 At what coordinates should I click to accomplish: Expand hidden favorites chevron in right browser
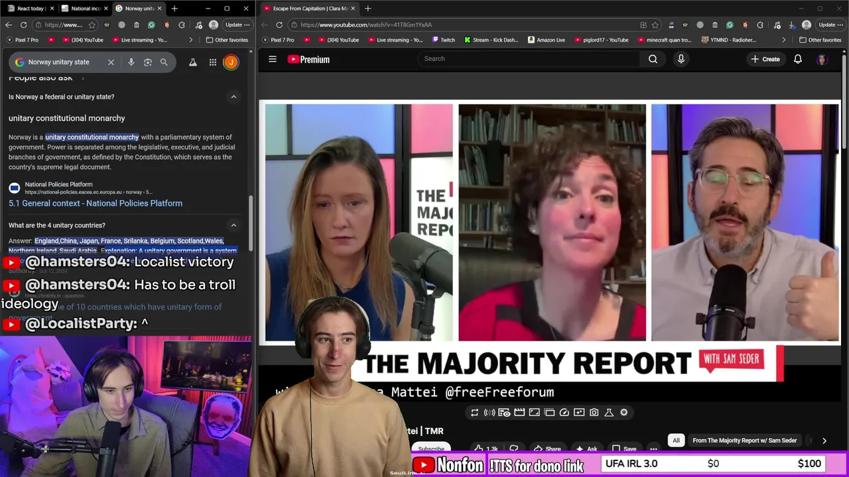click(x=783, y=40)
